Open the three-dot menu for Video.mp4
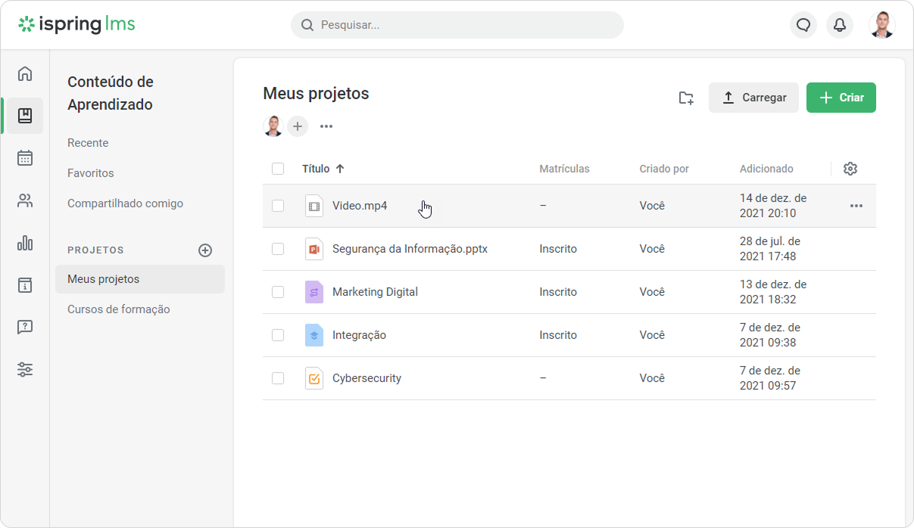Screen dimensions: 914x528 [x=856, y=206]
